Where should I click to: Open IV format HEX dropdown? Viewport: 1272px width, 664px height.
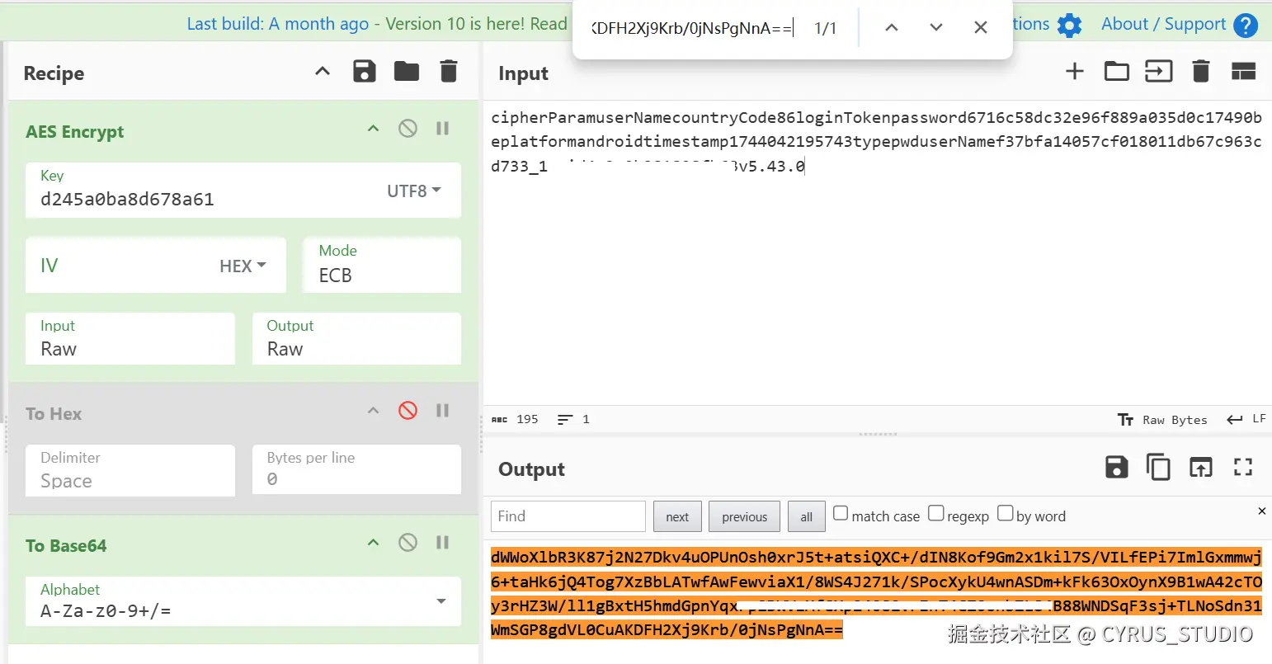243,266
